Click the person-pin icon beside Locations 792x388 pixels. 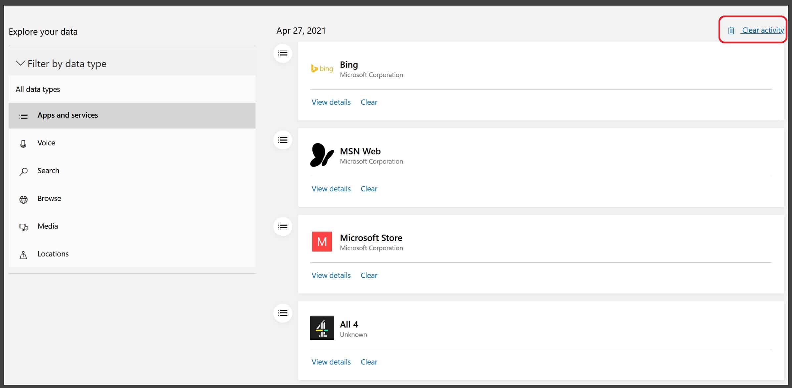click(23, 255)
